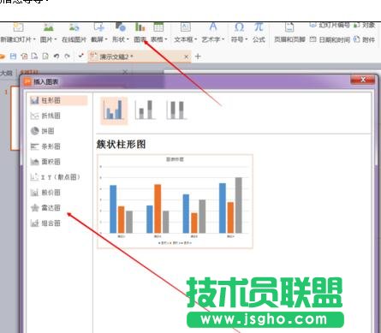Screen dimensions: 381x333
Task: Select Area chart (面积图) type
Action: coord(45,162)
